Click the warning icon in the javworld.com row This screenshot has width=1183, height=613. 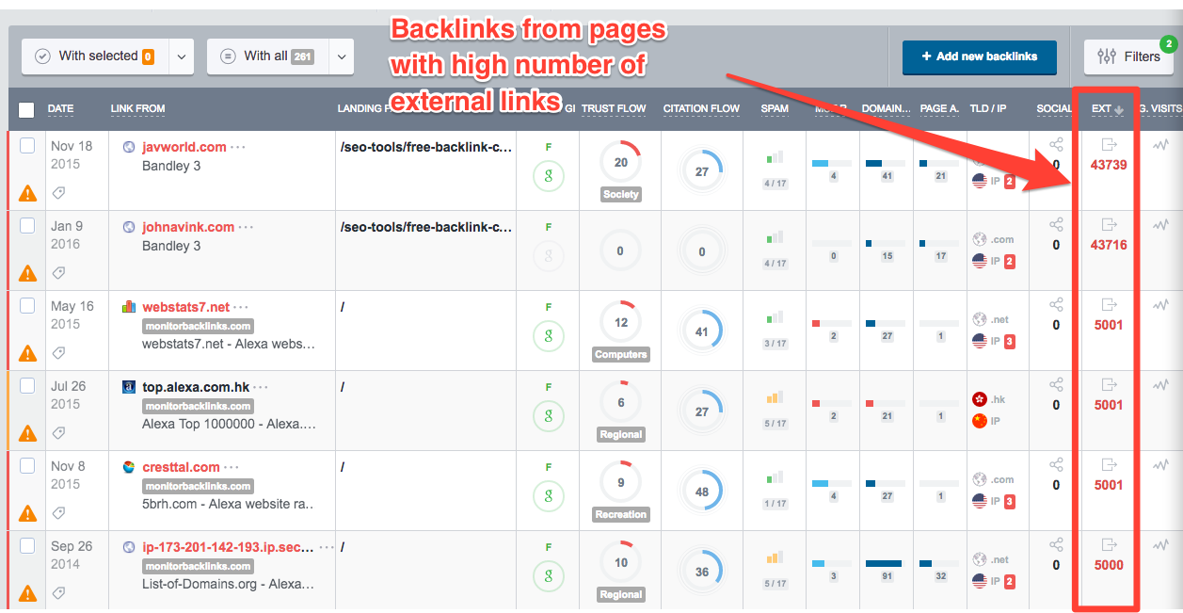tap(28, 193)
